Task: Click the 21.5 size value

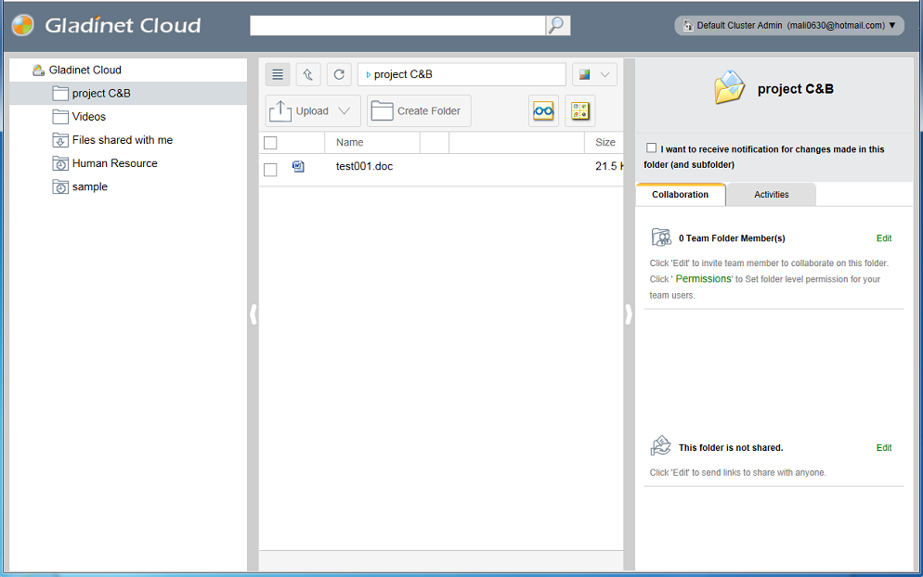Action: point(606,166)
